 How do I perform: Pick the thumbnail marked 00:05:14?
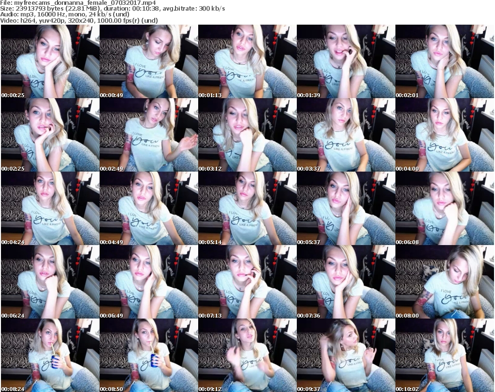tap(247, 208)
